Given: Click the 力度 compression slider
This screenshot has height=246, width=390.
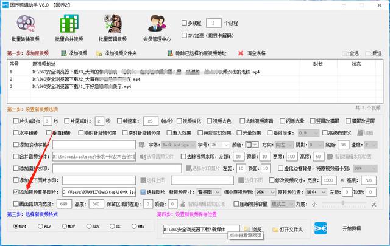Looking at the screenshot, I should [x=344, y=203].
